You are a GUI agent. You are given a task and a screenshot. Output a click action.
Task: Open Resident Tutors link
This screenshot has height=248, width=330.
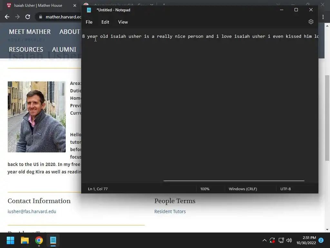click(x=170, y=212)
